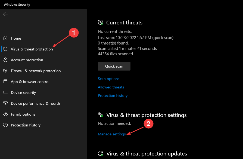
Task: Click the shield icon for Virus protection
Action: click(x=5, y=49)
